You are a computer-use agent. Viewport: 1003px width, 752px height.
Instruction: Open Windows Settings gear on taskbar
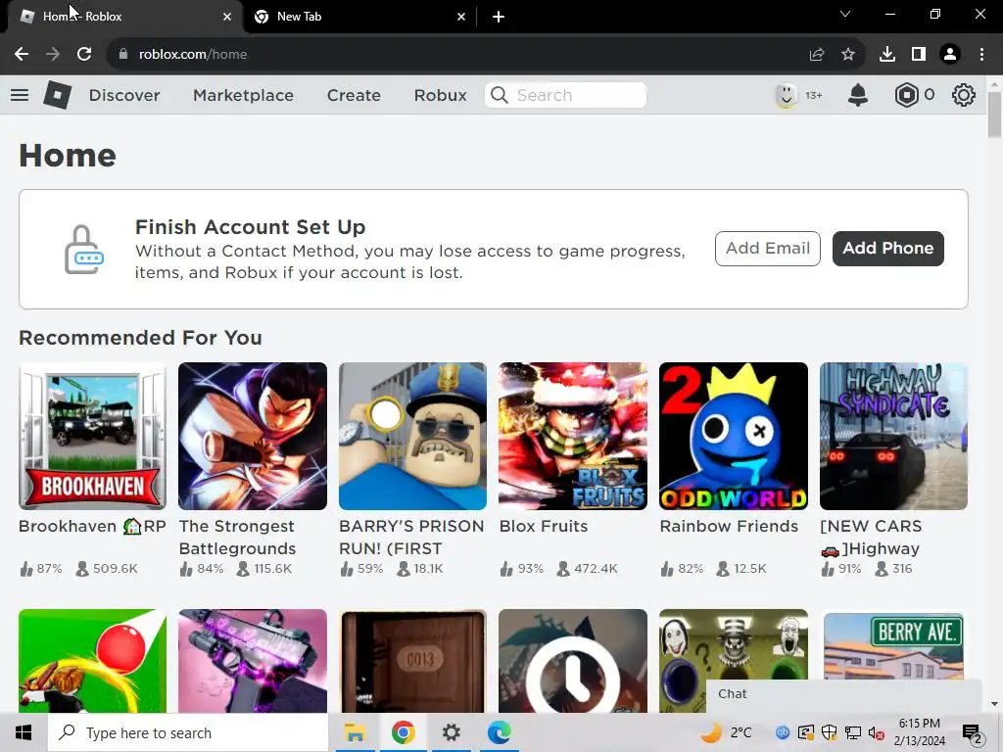pyautogui.click(x=451, y=732)
